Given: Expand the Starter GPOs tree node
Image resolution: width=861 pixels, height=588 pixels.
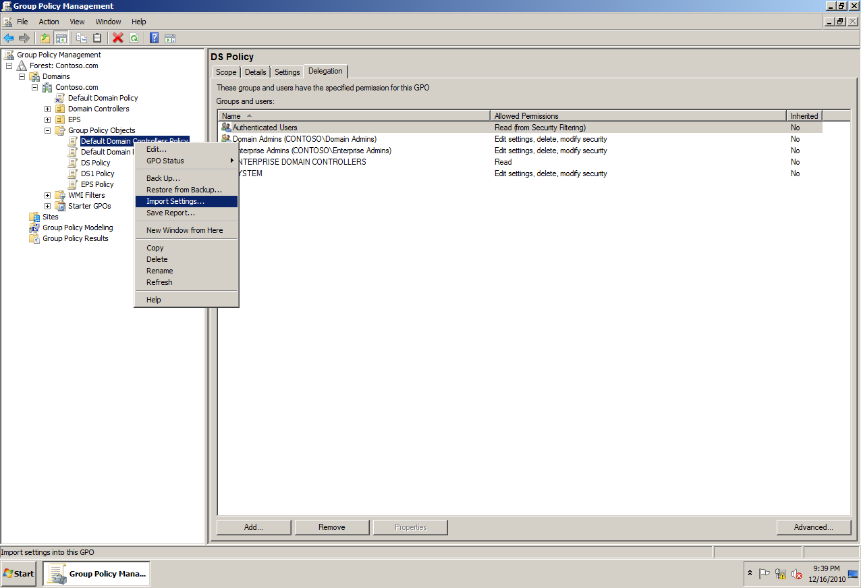Looking at the screenshot, I should 47,206.
